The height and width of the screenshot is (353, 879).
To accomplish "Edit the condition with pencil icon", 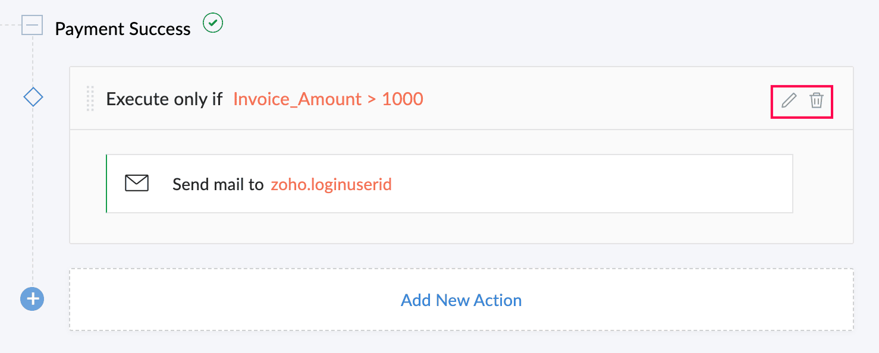I will coord(789,100).
